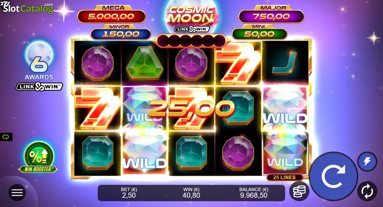The width and height of the screenshot is (383, 207).
Task: Click the 25 Lines label
Action: (285, 177)
